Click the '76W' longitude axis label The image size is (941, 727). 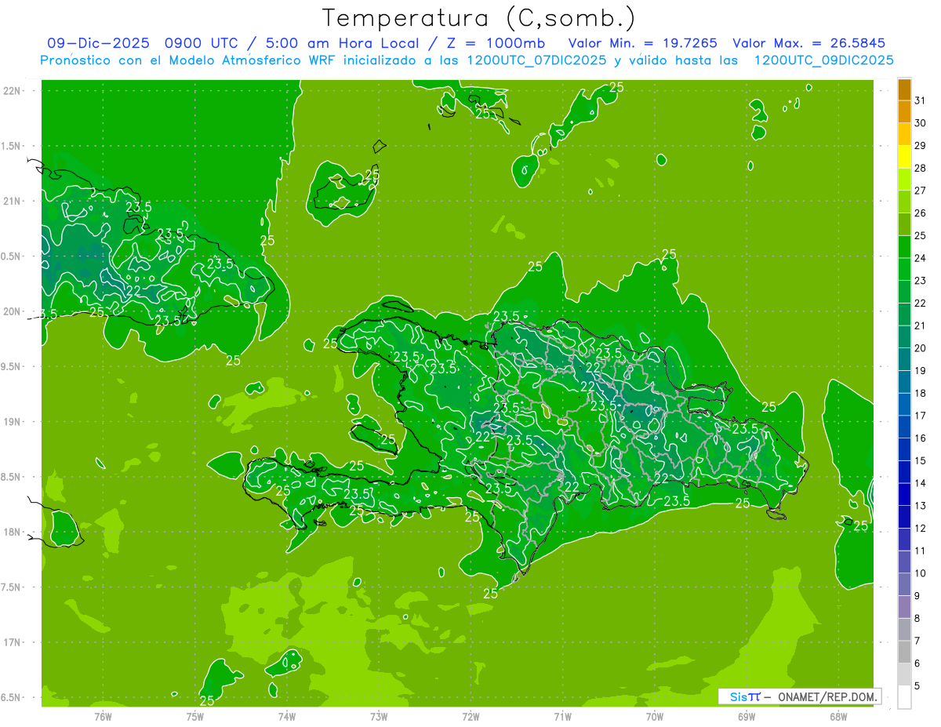pyautogui.click(x=104, y=717)
